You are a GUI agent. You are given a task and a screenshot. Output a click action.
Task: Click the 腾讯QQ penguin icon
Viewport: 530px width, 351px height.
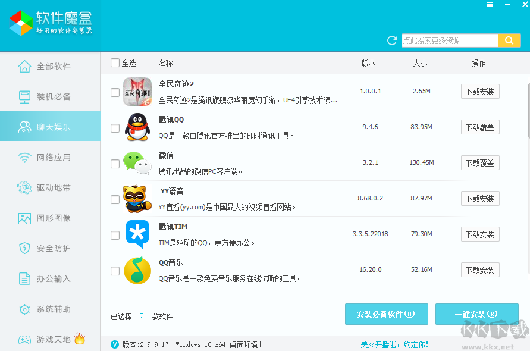click(x=137, y=127)
